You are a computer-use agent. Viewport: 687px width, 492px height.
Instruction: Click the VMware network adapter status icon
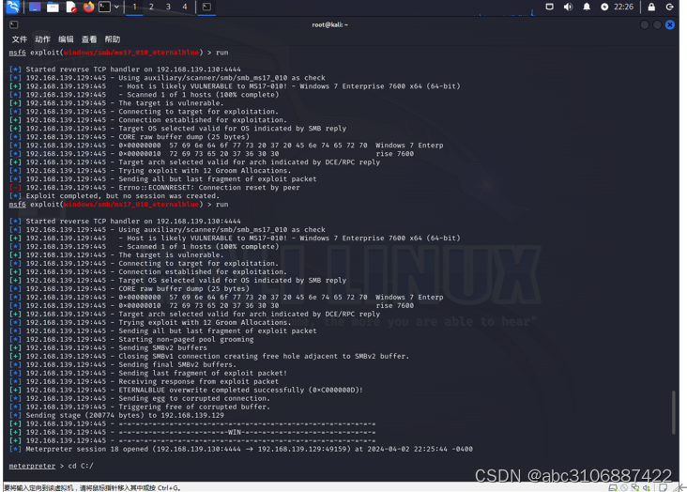[x=635, y=487]
